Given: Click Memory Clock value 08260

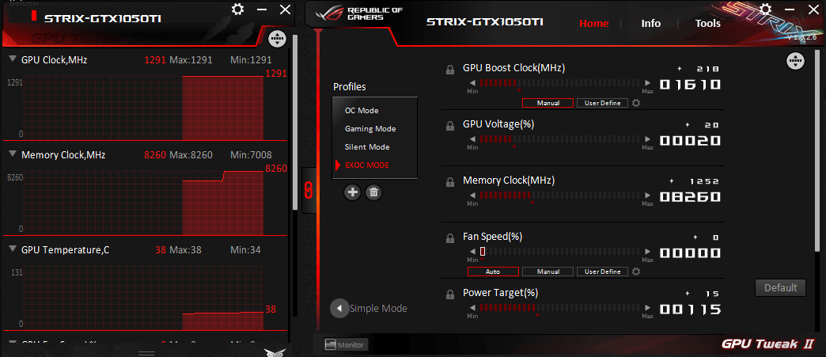Looking at the screenshot, I should [690, 196].
